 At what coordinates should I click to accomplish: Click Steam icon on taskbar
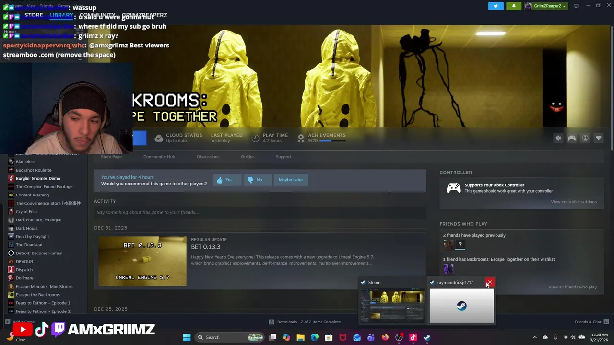427,337
